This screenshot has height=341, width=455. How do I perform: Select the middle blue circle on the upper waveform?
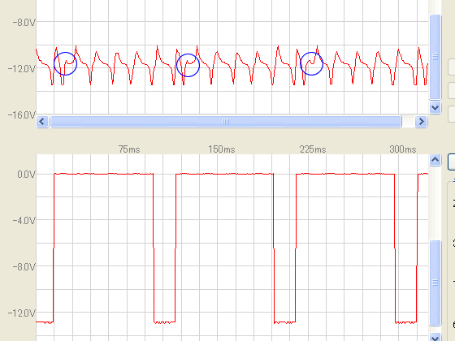188,65
